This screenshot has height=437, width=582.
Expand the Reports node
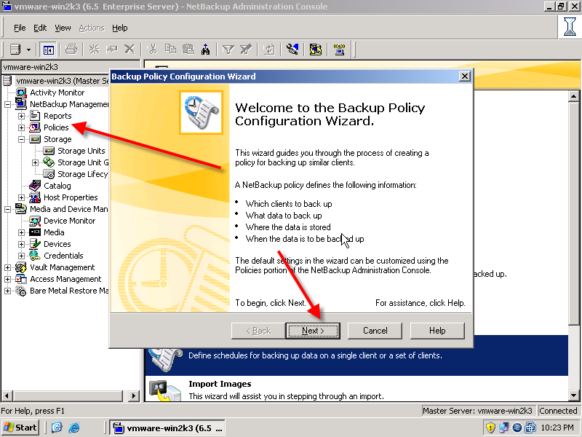pos(22,116)
